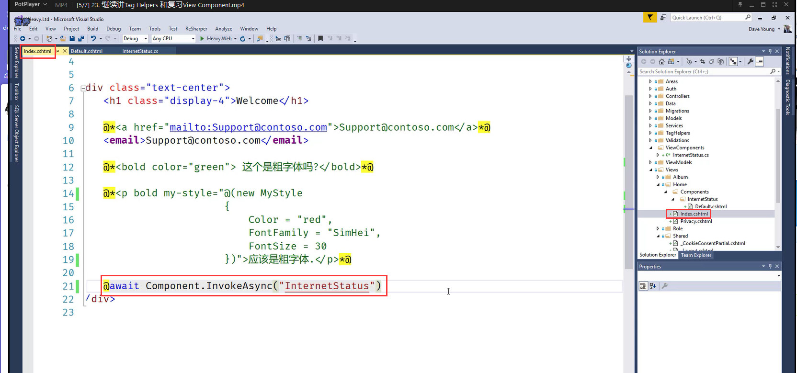This screenshot has height=373, width=797.
Task: Collapse the Views folder
Action: [x=650, y=170]
